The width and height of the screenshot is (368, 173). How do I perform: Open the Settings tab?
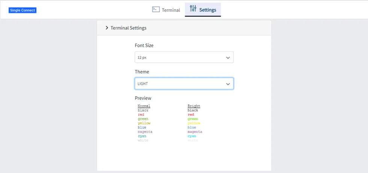pyautogui.click(x=203, y=10)
